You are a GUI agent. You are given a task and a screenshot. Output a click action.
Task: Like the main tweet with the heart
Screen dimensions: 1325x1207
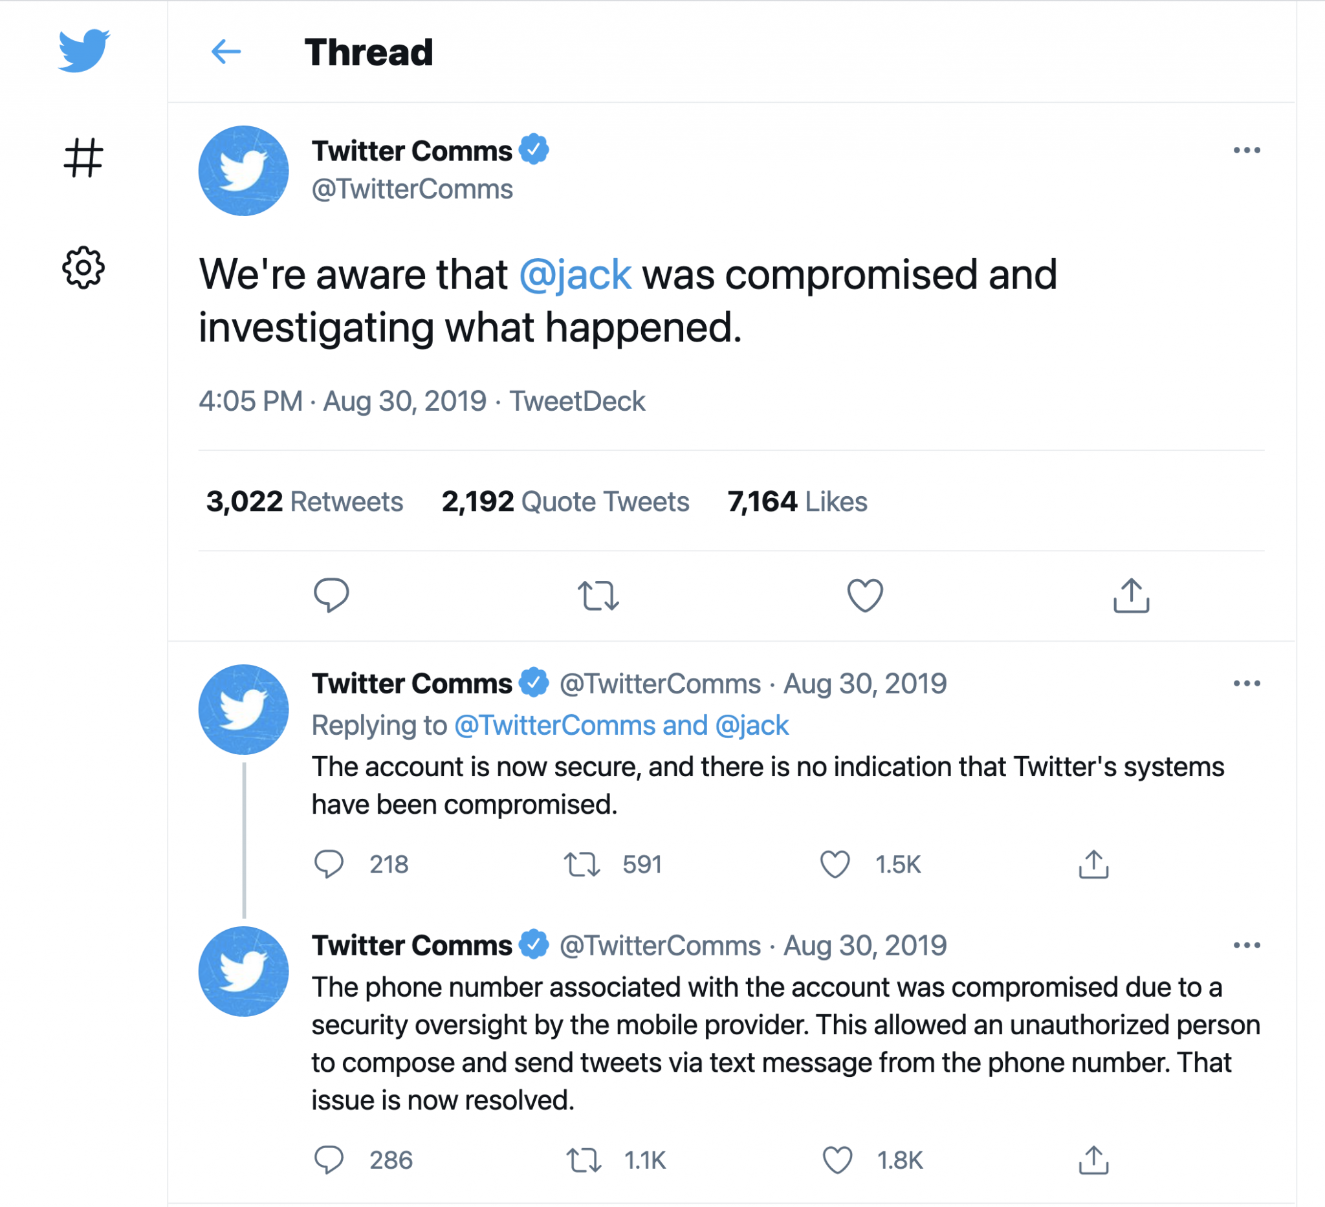864,594
